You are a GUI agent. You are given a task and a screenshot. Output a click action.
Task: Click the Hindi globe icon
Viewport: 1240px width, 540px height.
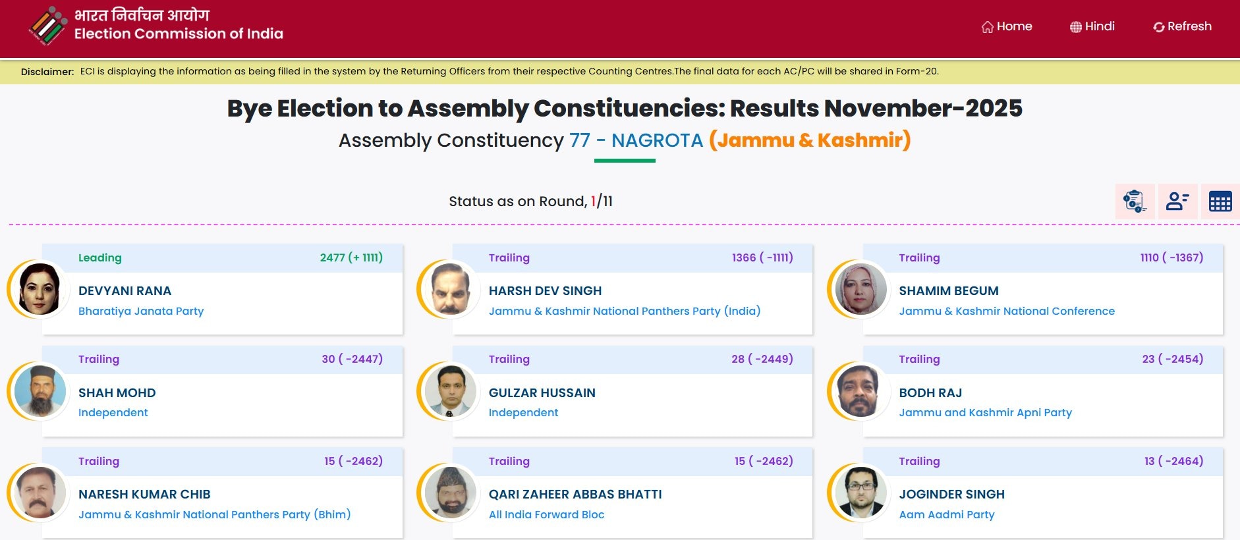click(x=1075, y=27)
